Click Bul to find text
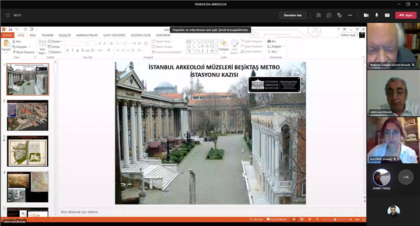Viewport: 420px width, 226px height. click(272, 41)
